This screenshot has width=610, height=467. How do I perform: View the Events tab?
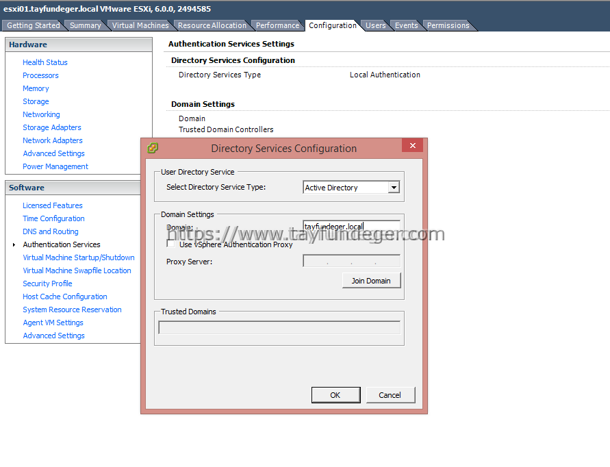(x=406, y=25)
